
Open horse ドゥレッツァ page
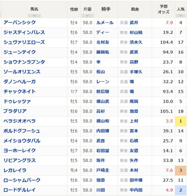(17, 101)
